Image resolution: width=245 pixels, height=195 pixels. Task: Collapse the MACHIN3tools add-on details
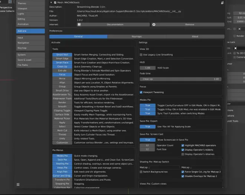coord(51,3)
